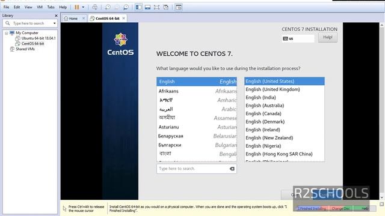Choose English (India) locale
The width and height of the screenshot is (385, 216).
pos(285,97)
